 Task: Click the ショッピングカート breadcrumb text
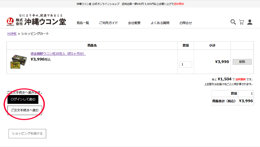click(35, 33)
